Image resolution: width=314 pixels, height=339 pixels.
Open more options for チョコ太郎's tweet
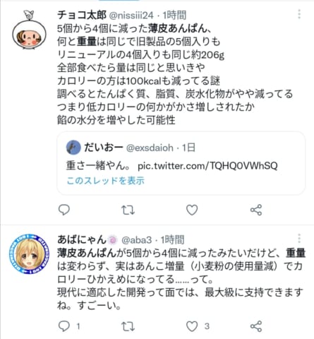299,14
